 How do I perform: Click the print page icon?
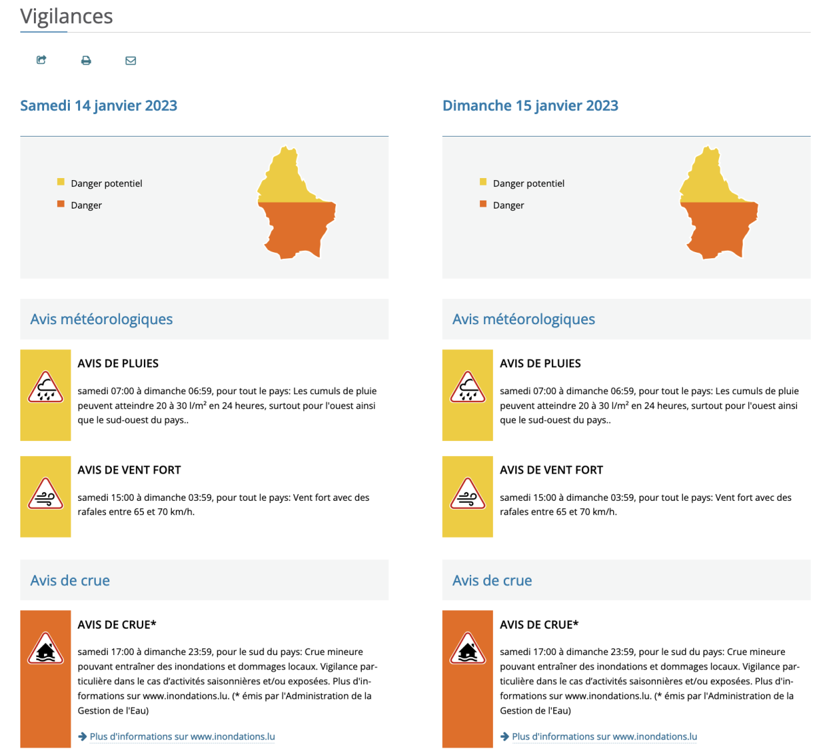pos(86,60)
